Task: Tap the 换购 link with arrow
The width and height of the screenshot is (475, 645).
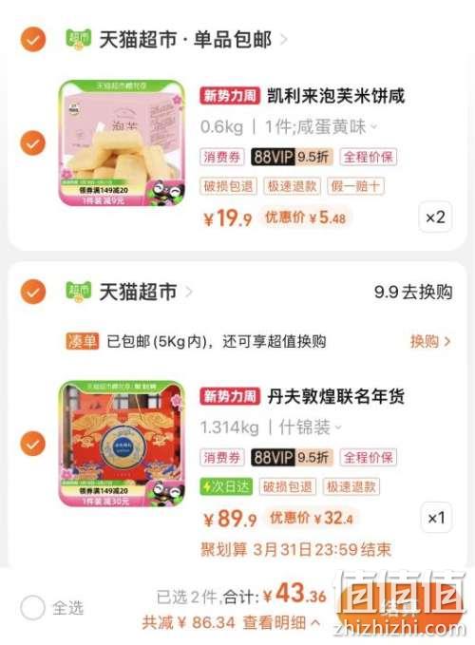Action: pos(430,341)
